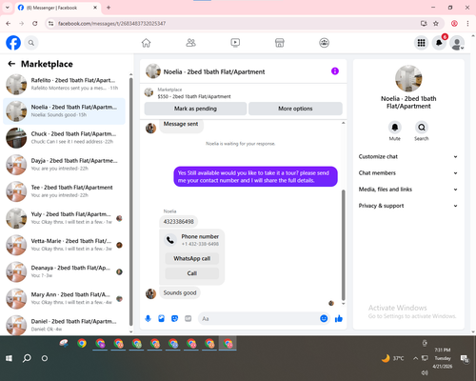Click the conversation list scrollbar
This screenshot has width=476, height=381.
[x=130, y=202]
